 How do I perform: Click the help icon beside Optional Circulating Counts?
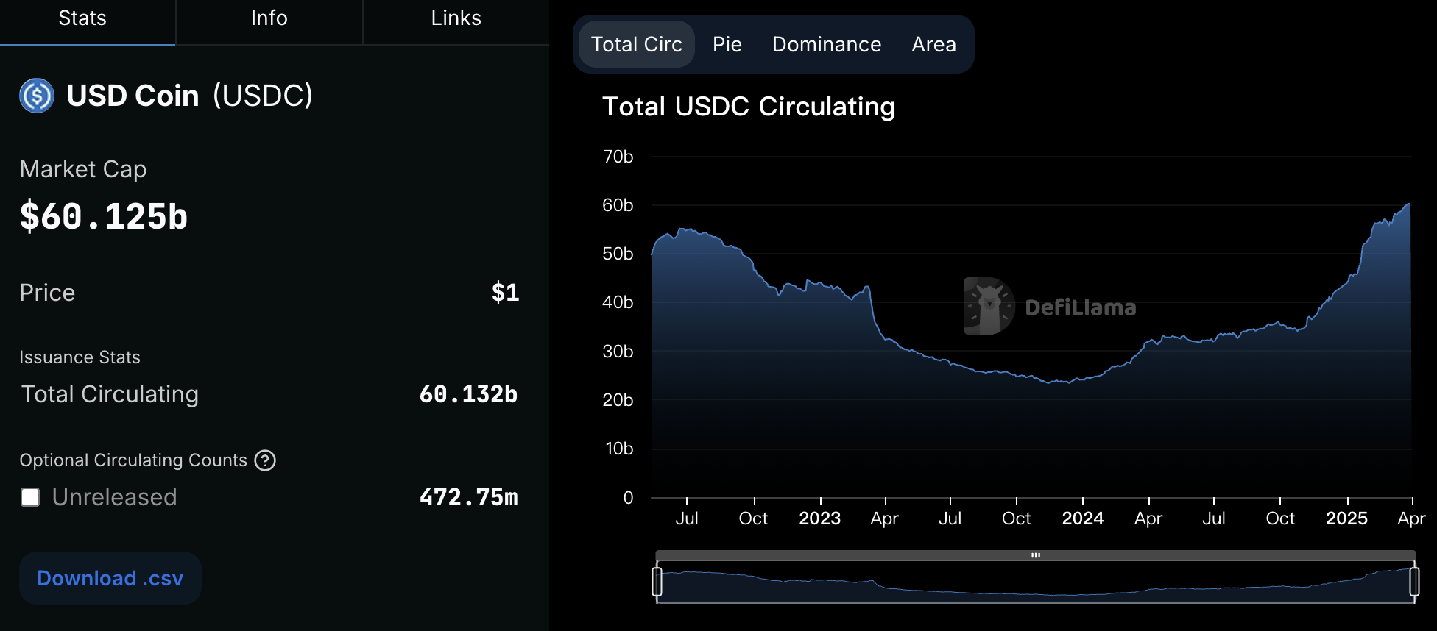click(265, 460)
